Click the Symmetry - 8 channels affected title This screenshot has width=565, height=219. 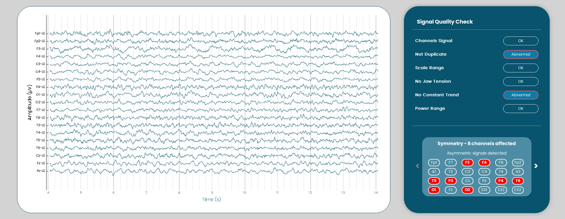click(476, 144)
